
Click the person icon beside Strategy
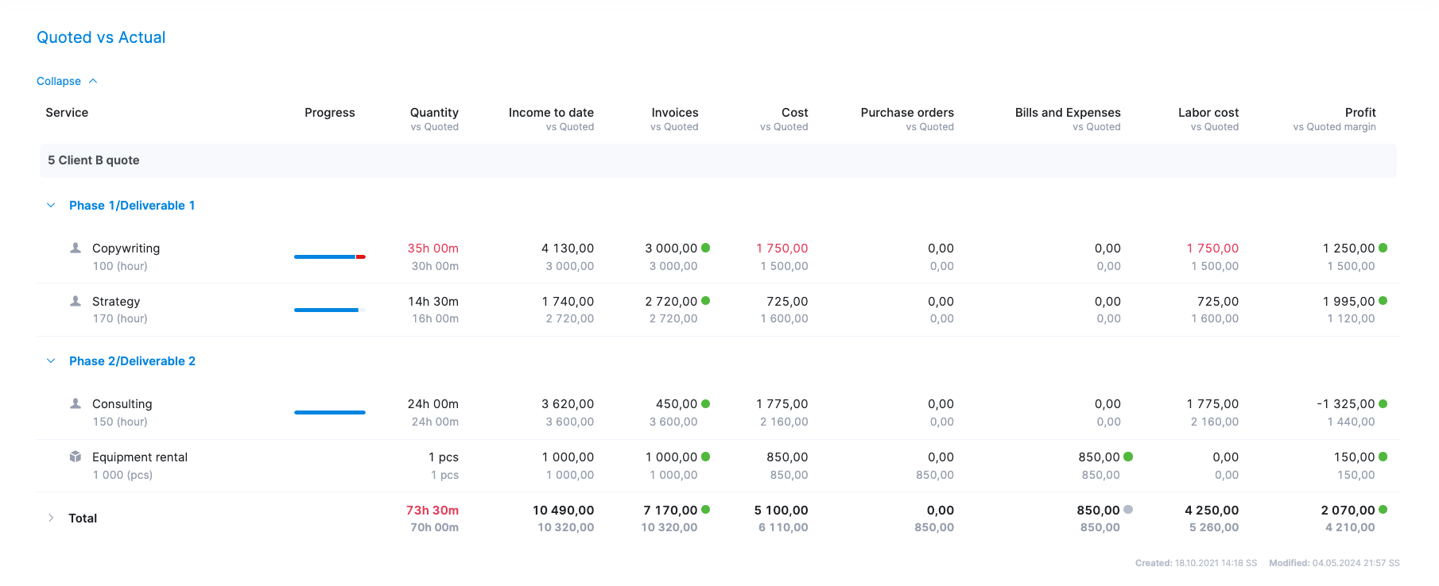pyautogui.click(x=76, y=301)
